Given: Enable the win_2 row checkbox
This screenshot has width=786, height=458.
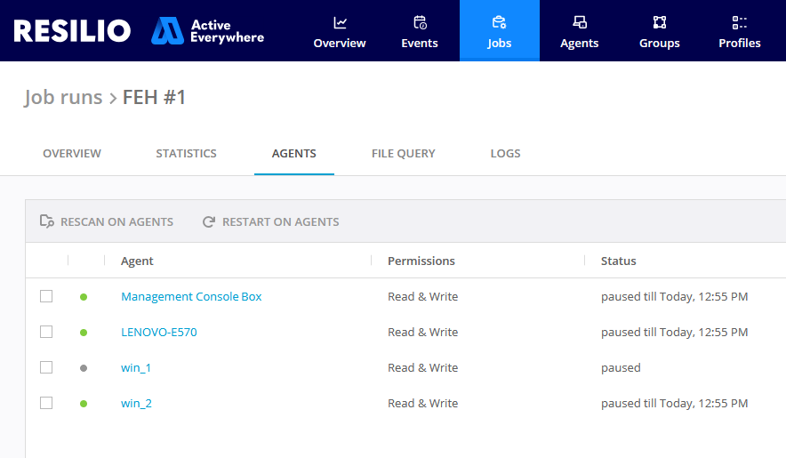Looking at the screenshot, I should (x=46, y=403).
